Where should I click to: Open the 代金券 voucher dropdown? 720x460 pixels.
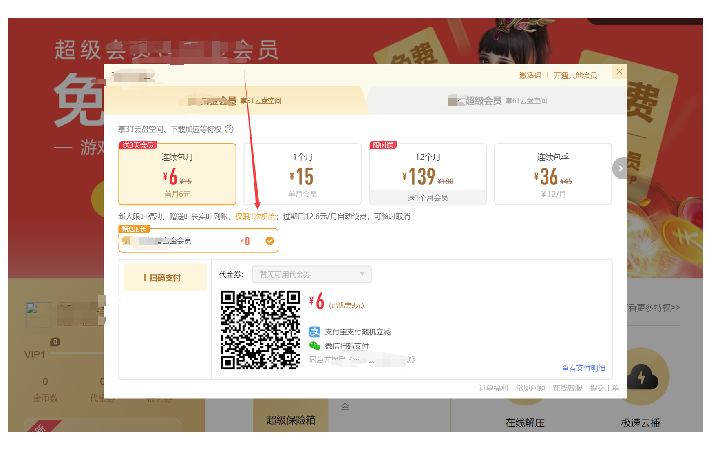(312, 274)
